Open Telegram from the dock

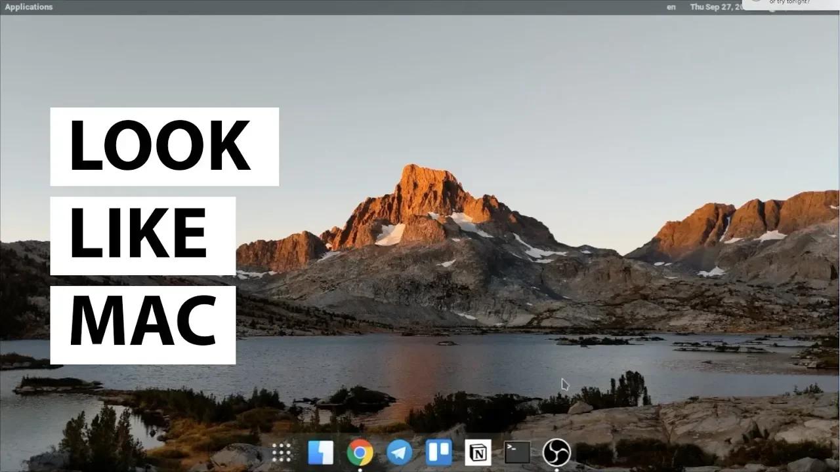click(399, 452)
